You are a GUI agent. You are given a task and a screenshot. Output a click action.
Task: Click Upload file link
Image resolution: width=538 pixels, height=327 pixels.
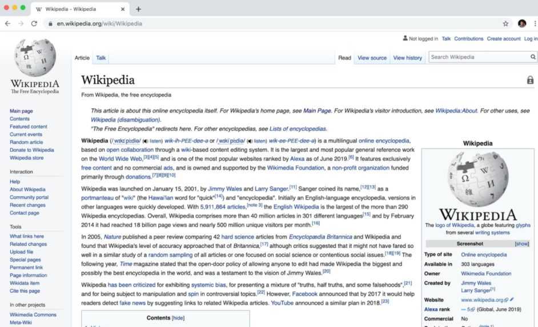(21, 252)
